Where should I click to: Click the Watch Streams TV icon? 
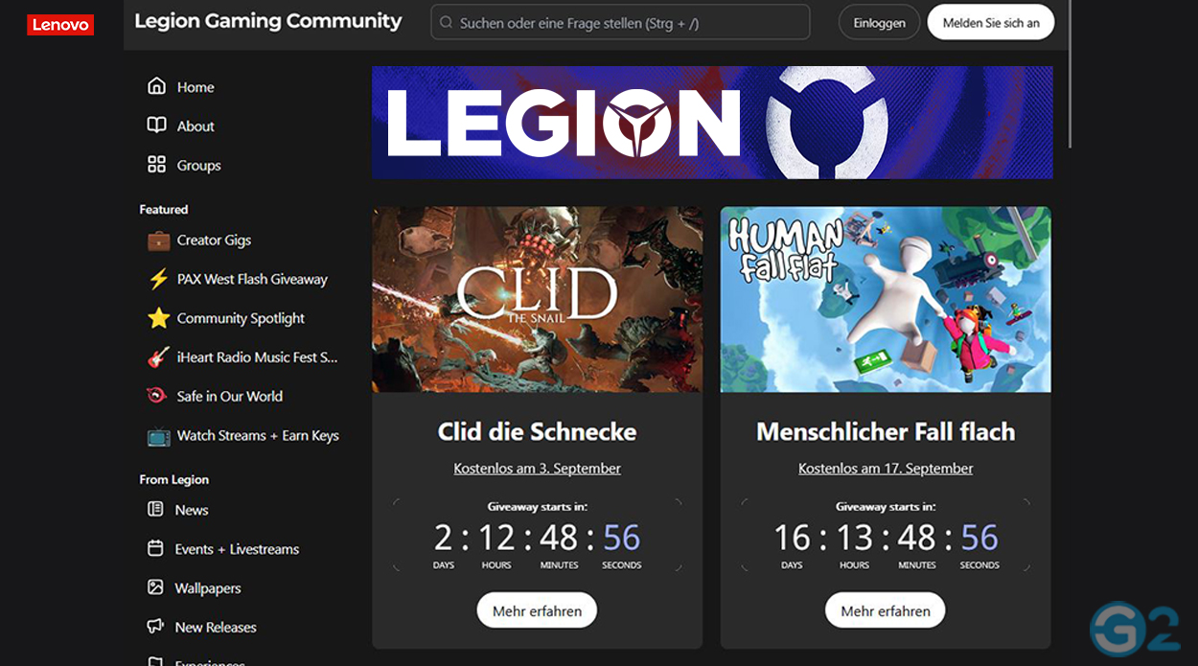click(158, 436)
